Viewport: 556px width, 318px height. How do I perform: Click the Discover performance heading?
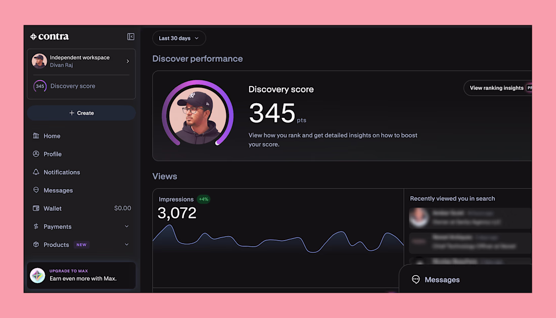(198, 59)
